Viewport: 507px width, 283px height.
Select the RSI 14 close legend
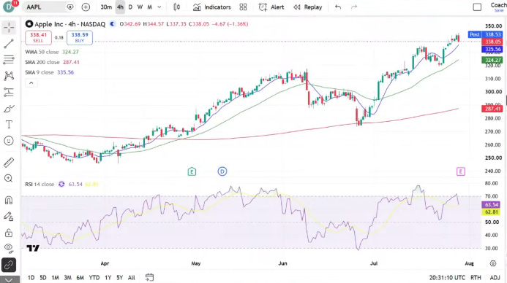[x=40, y=185]
